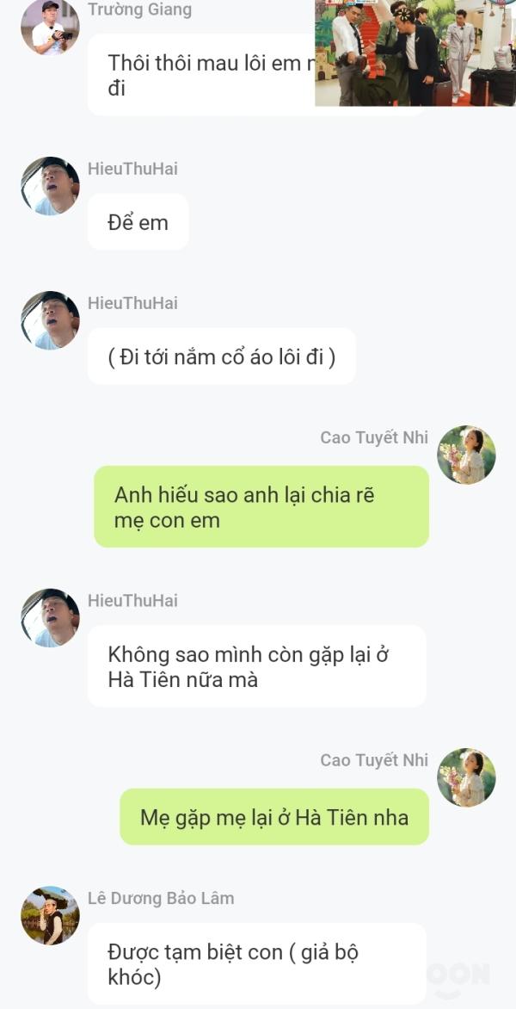This screenshot has height=1009, width=516.
Task: Tap HieuThuHai's avatar beside "Không sao mình" message
Action: pyautogui.click(x=50, y=618)
